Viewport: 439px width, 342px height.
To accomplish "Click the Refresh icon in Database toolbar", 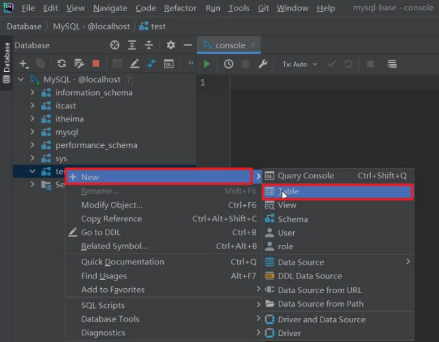I will tap(62, 64).
